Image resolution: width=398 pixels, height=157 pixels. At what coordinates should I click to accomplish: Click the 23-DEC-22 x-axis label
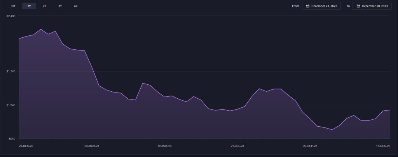pos(26,146)
